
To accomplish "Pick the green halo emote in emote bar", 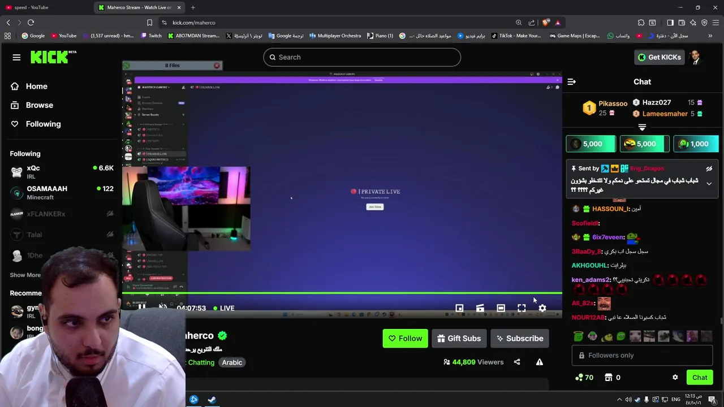I will [578, 336].
